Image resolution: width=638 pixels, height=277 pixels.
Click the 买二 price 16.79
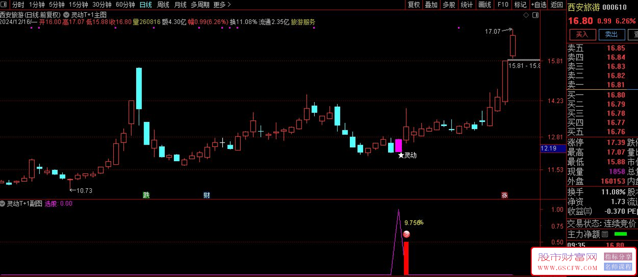click(616, 104)
